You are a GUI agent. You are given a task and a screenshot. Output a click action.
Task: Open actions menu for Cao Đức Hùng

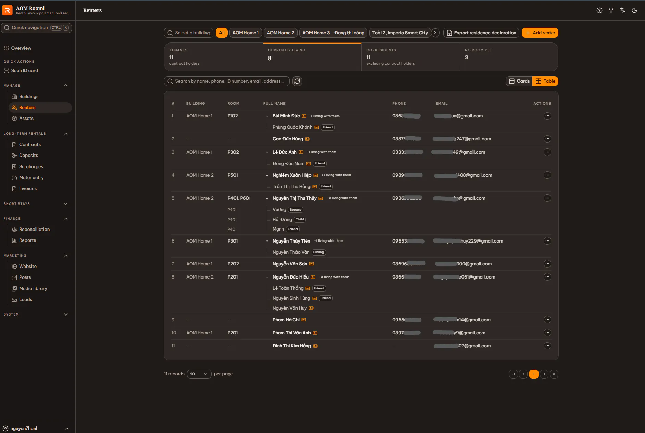547,139
